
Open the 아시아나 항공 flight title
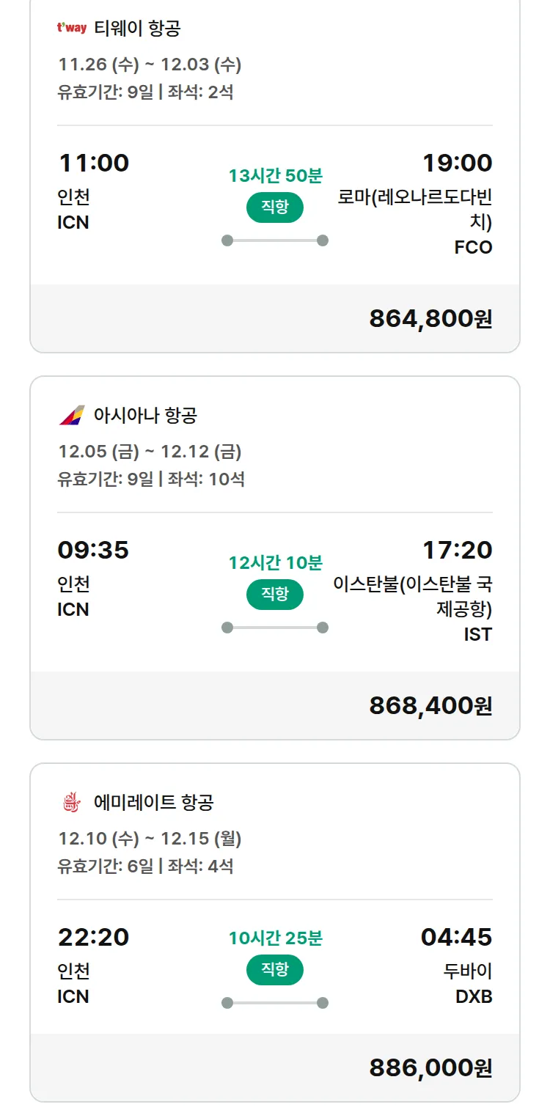145,416
